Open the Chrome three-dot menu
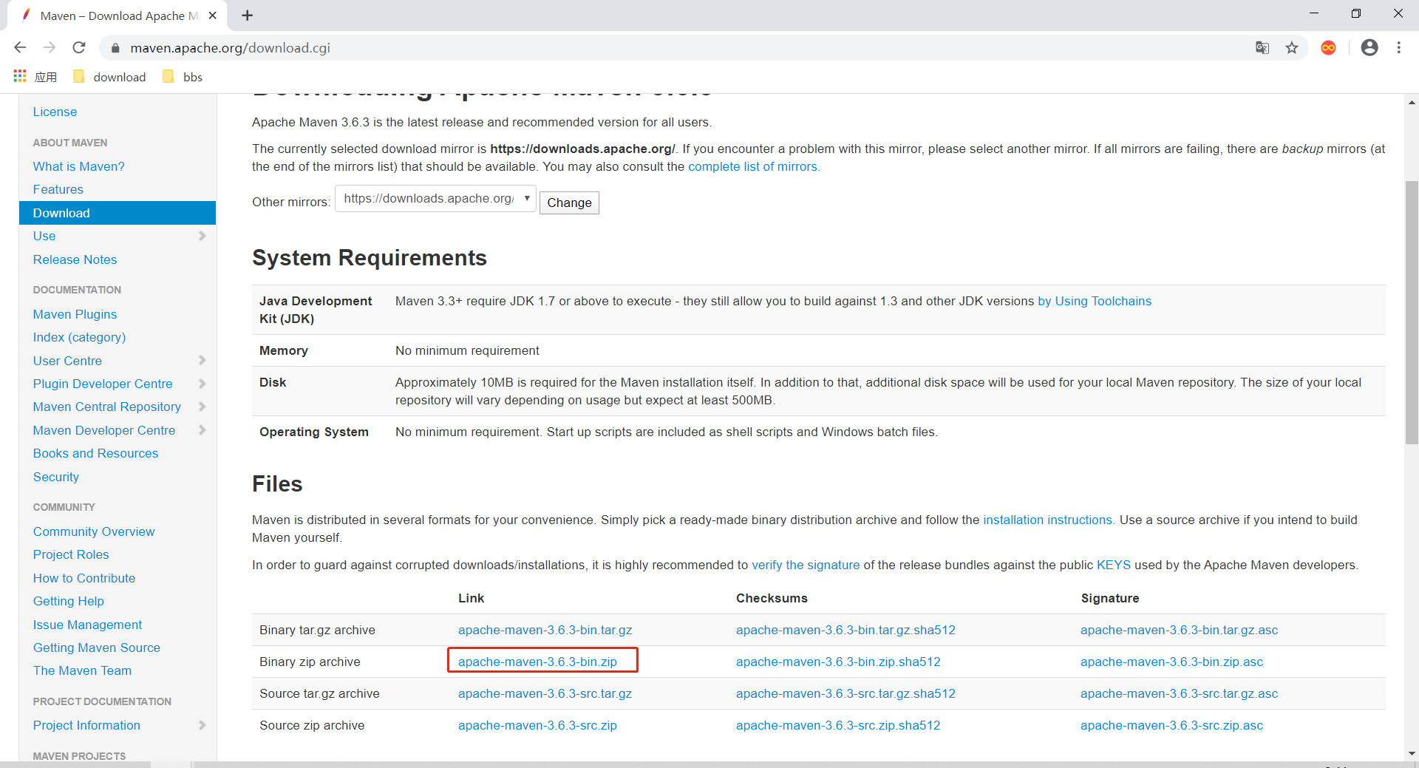This screenshot has width=1419, height=768. pyautogui.click(x=1399, y=47)
